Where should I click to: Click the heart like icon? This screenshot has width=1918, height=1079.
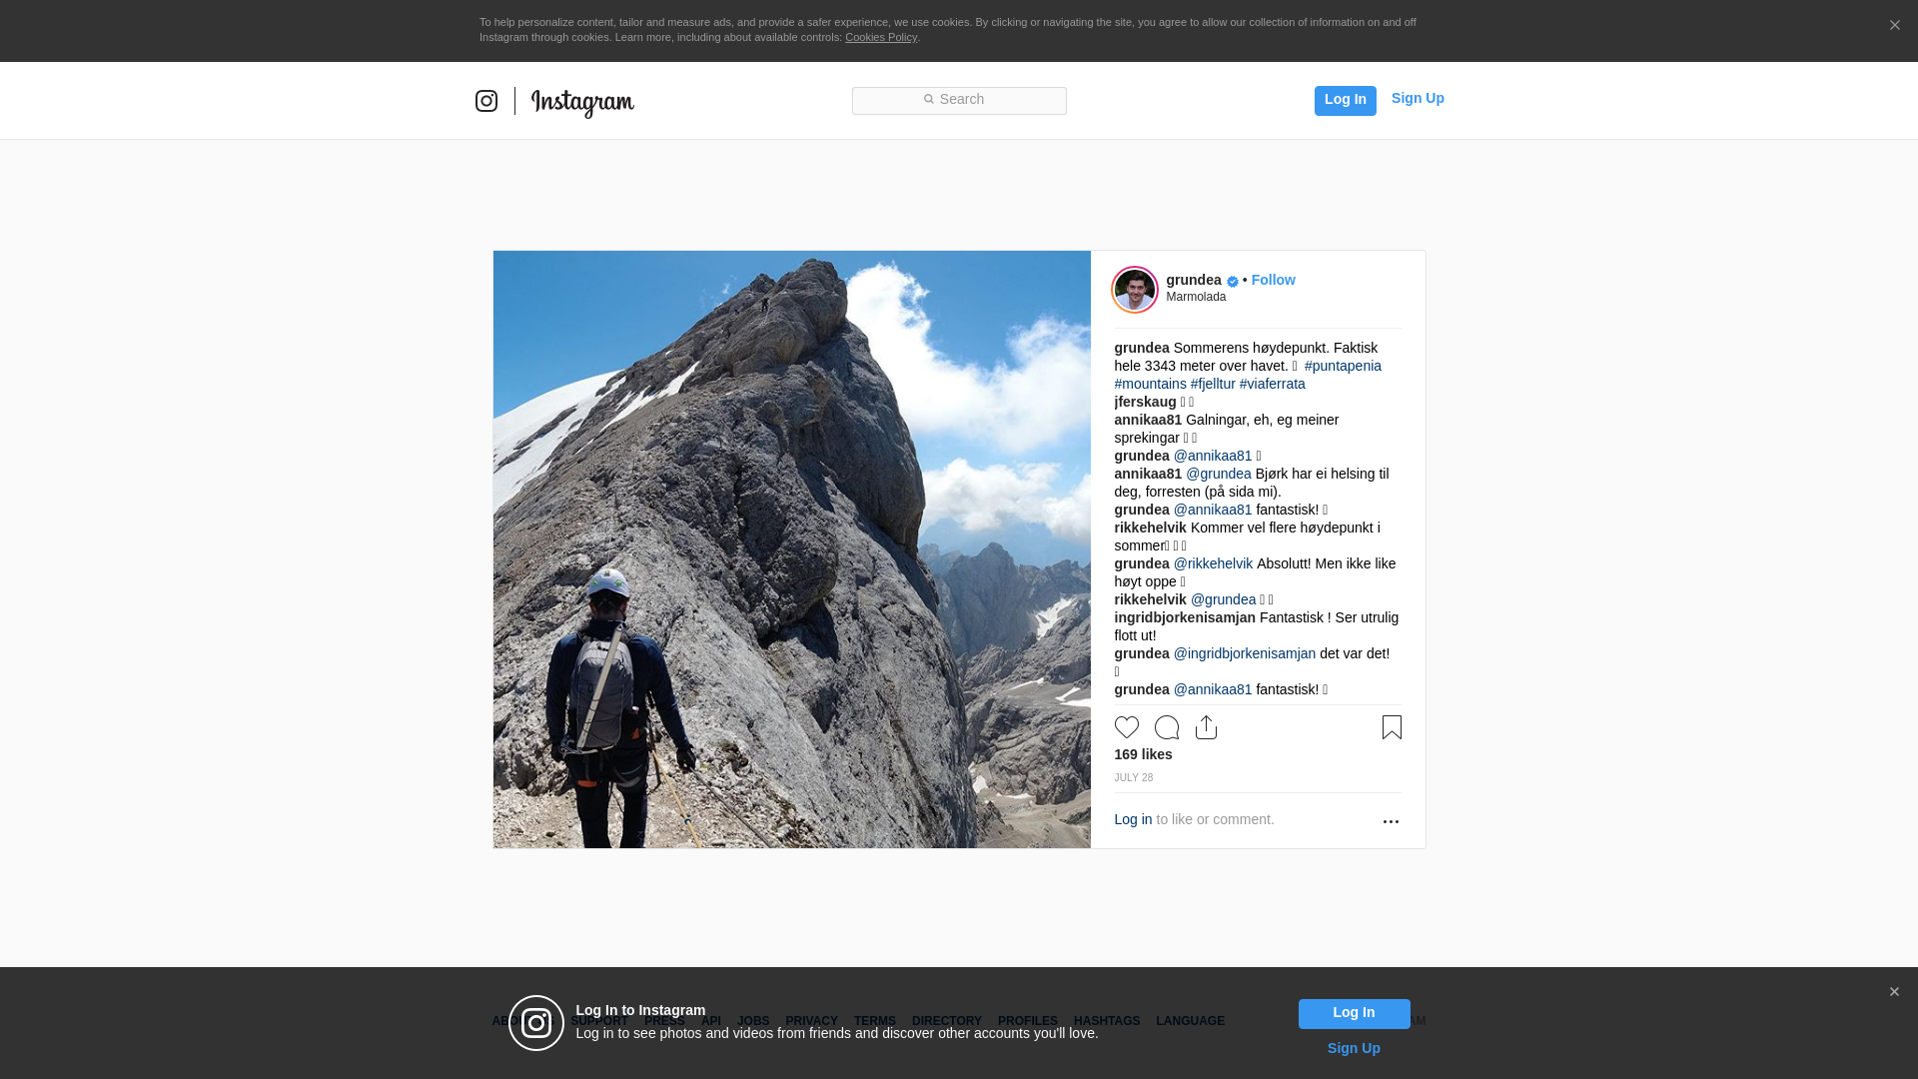pyautogui.click(x=1126, y=727)
